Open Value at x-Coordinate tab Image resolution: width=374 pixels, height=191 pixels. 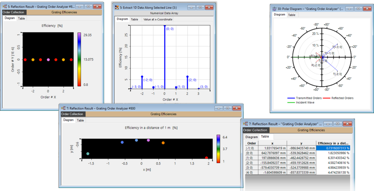[158, 19]
